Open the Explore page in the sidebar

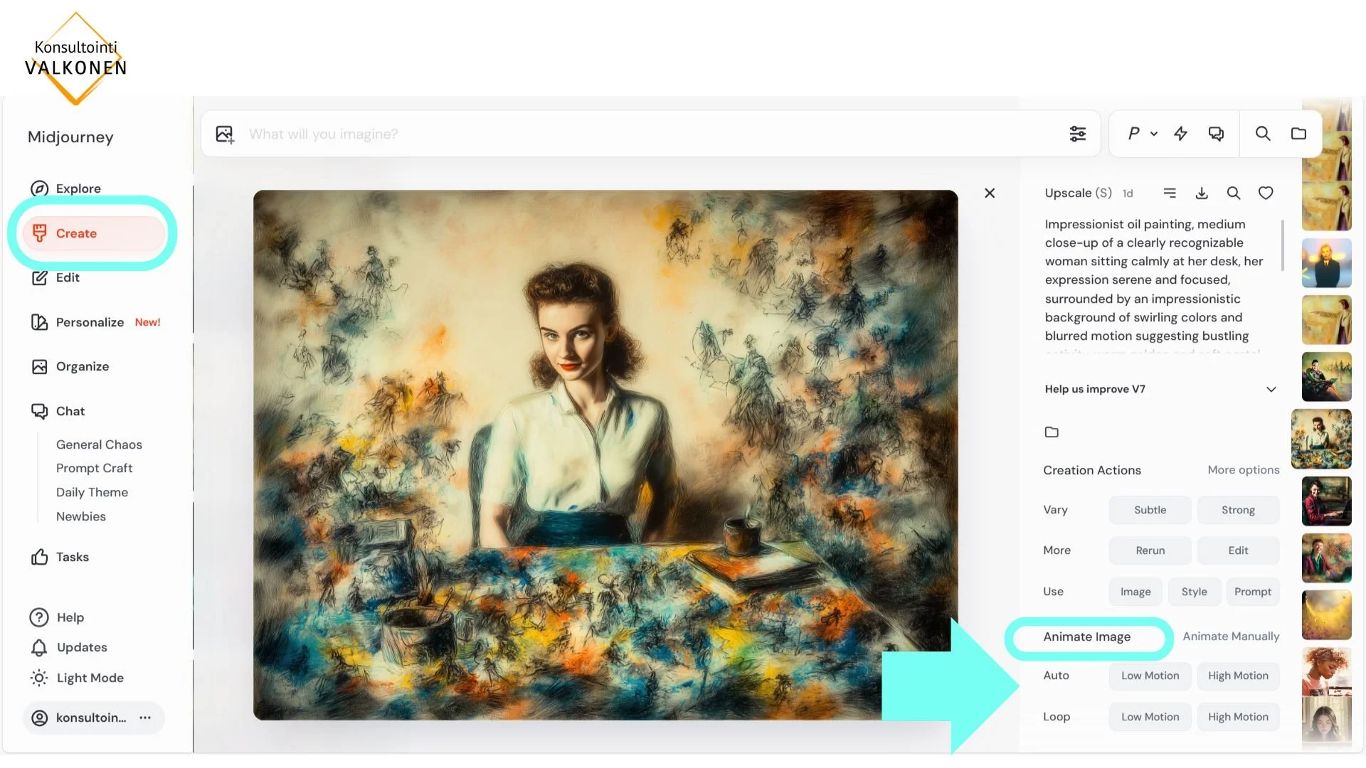coord(78,188)
